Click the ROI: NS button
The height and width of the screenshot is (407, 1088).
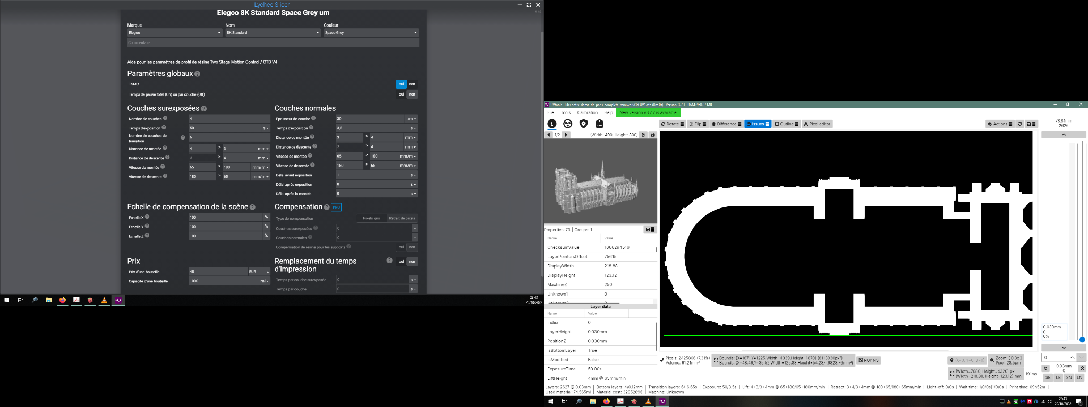tap(868, 360)
